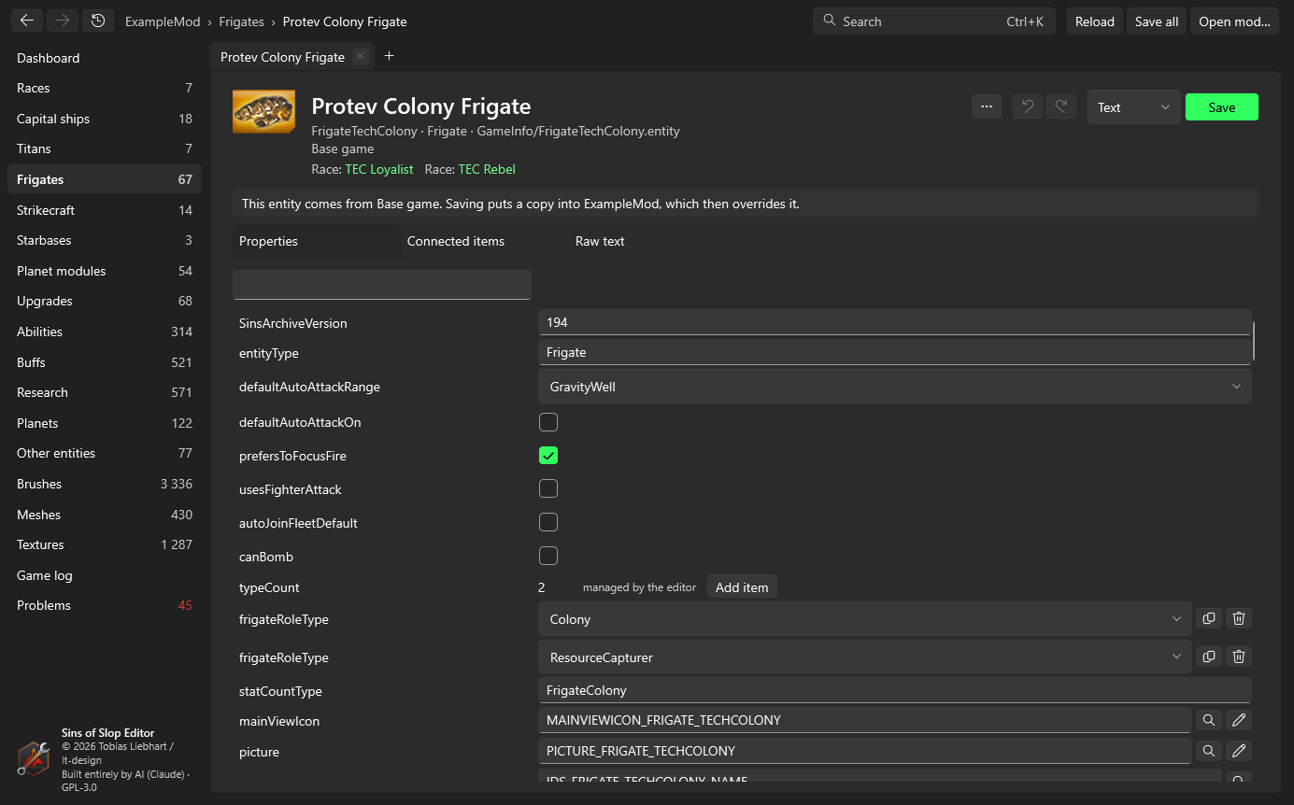Click the Protev Colony Frigate thumbnail image

[x=263, y=112]
